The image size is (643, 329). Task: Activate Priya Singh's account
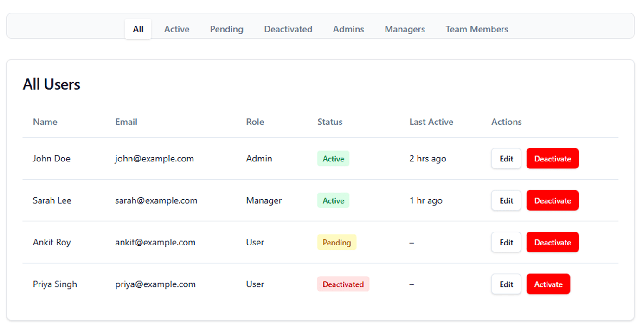[x=548, y=284]
